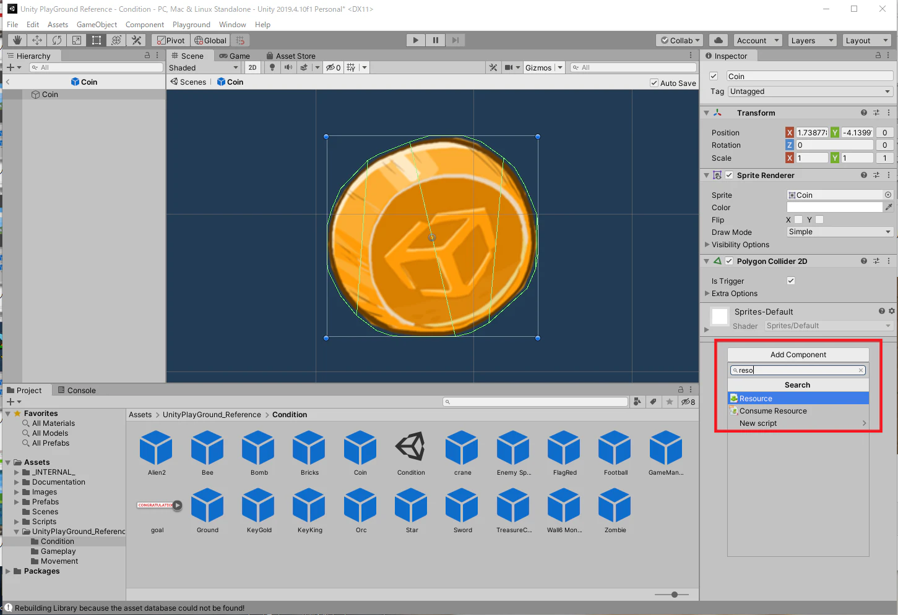Click the sprite object picker circle
Viewport: 898px width, 615px height.
point(888,195)
